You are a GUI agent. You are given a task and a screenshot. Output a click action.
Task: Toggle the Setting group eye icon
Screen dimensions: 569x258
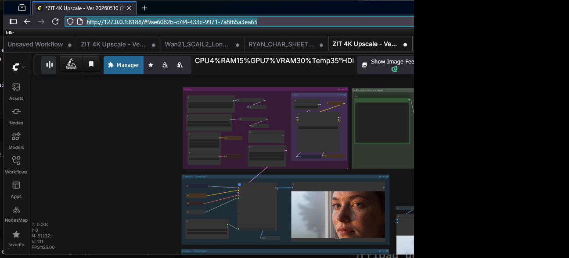pyautogui.click(x=346, y=89)
